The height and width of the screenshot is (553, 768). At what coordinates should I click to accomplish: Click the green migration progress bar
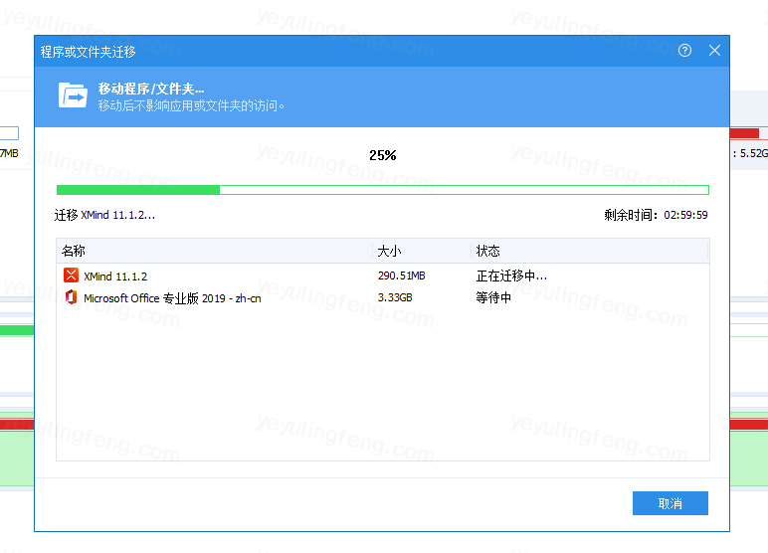click(383, 190)
